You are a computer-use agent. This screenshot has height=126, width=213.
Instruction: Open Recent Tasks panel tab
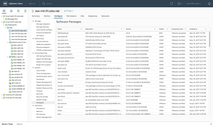pos(7,124)
